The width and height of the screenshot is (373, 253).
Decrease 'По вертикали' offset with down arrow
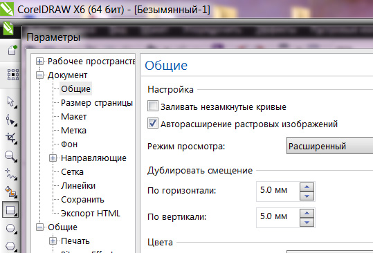(307, 223)
